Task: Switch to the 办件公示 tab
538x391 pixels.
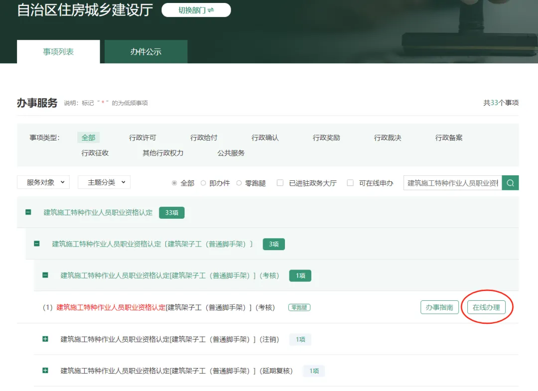Action: coord(146,52)
